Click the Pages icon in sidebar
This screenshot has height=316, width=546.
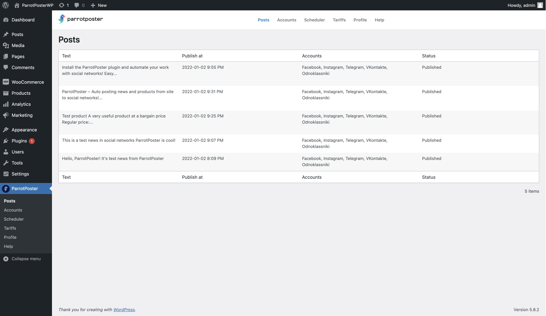(6, 56)
